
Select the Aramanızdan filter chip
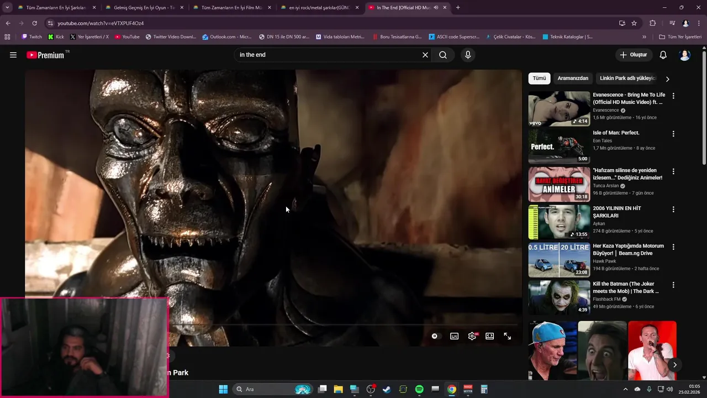573,78
